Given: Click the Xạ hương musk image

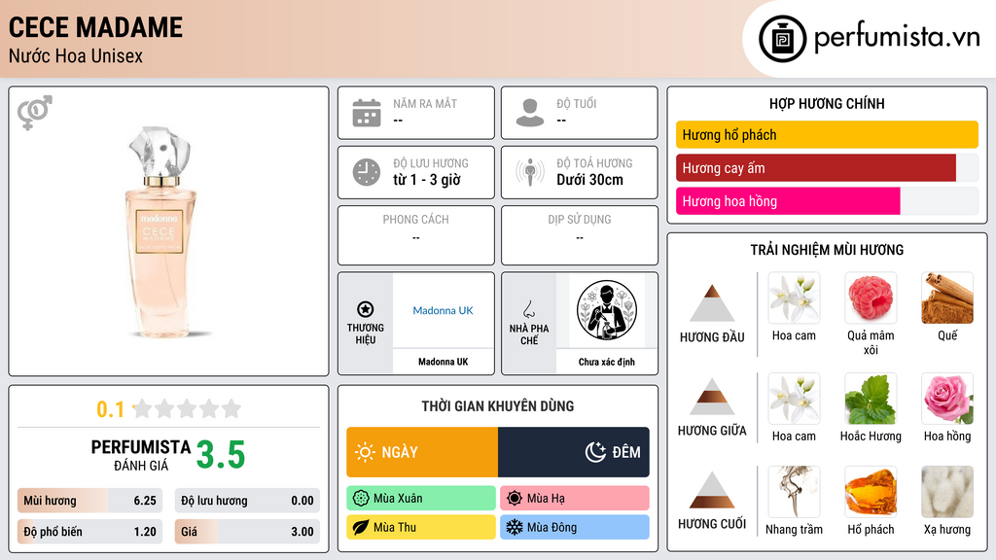Looking at the screenshot, I should pos(947,492).
